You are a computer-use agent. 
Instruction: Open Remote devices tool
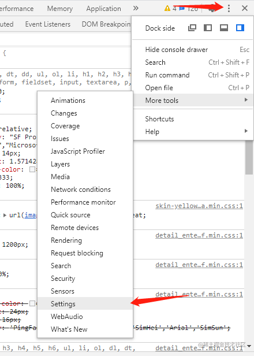[x=85, y=228]
